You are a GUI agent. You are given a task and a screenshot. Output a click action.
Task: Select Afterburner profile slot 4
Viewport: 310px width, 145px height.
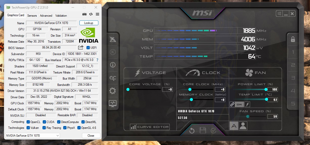point(293,91)
